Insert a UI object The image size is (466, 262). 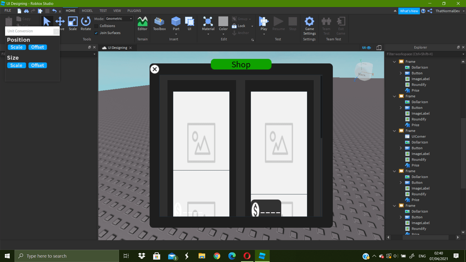[189, 24]
